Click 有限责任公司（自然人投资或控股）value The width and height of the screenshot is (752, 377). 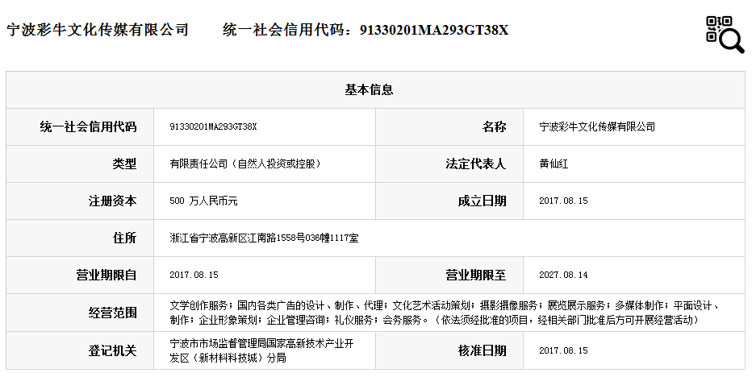[x=245, y=164]
